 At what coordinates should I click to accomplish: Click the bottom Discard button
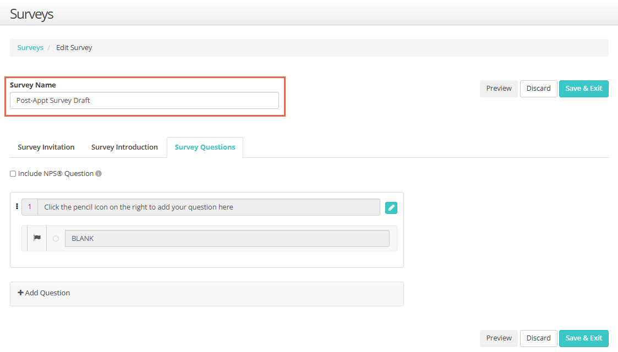coord(538,338)
